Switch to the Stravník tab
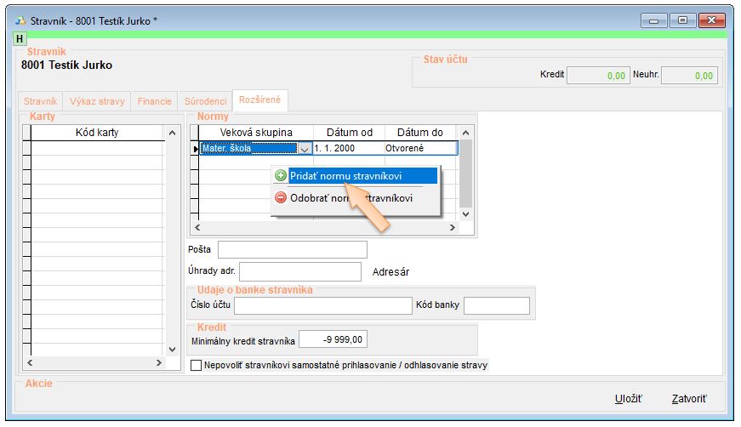Screen dimensions: 741x427 click(x=40, y=101)
